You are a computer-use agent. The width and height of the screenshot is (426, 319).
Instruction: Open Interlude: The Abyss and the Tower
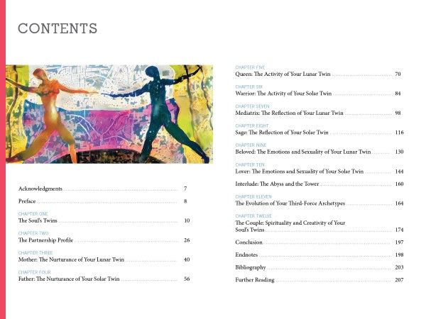[x=279, y=184]
